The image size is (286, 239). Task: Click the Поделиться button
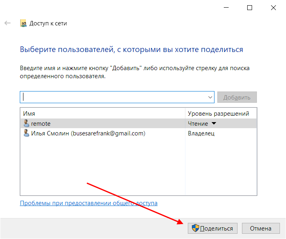212,228
